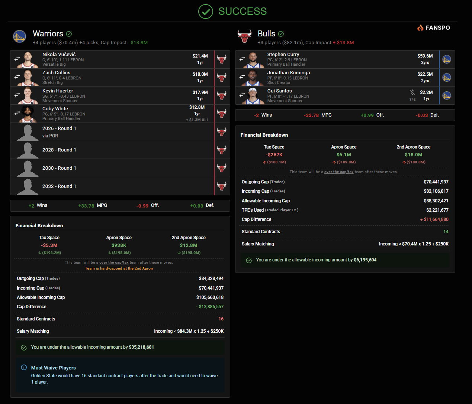Screen dimensions: 472x404
Task: Click the green success checkmark icon
Action: (x=205, y=12)
